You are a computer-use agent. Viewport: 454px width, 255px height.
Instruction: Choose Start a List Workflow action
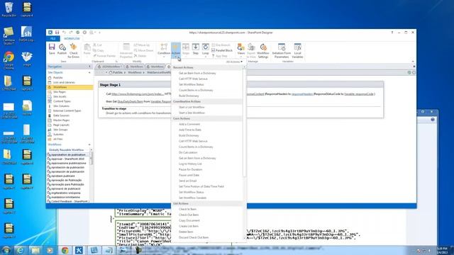[x=192, y=107]
